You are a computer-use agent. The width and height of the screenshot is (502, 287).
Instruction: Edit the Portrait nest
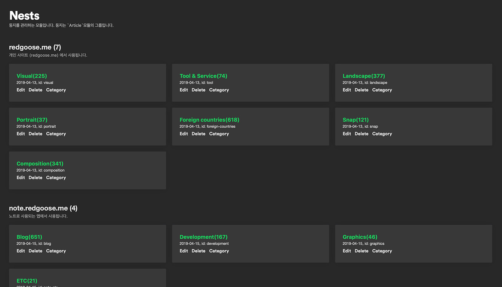(21, 134)
